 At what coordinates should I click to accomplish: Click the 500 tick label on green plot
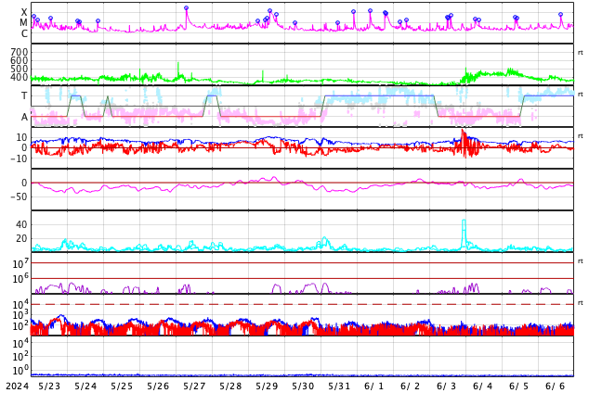(x=20, y=69)
